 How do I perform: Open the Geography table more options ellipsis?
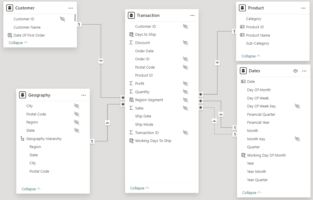click(x=83, y=95)
